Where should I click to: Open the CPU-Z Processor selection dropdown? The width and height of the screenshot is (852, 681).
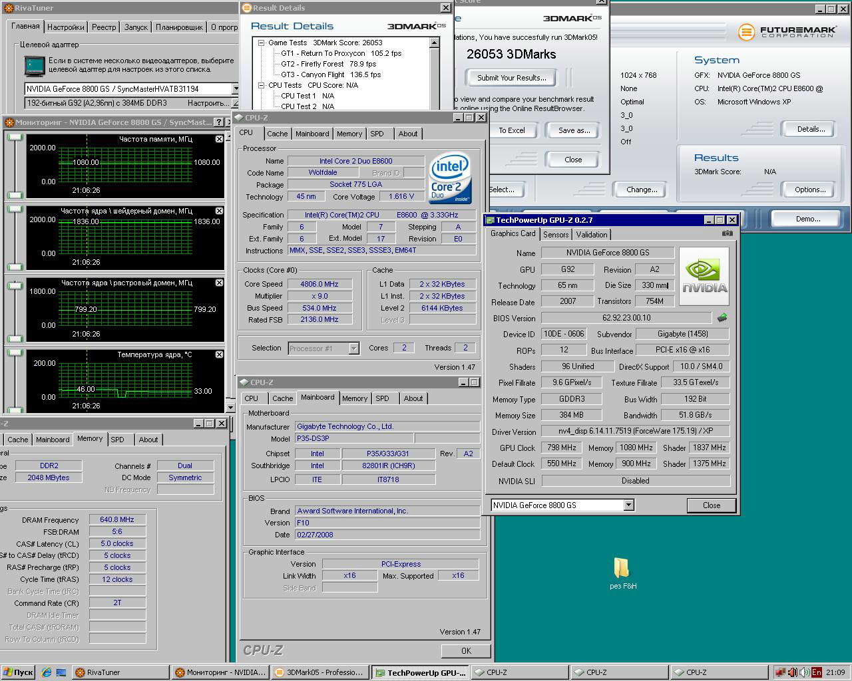353,348
